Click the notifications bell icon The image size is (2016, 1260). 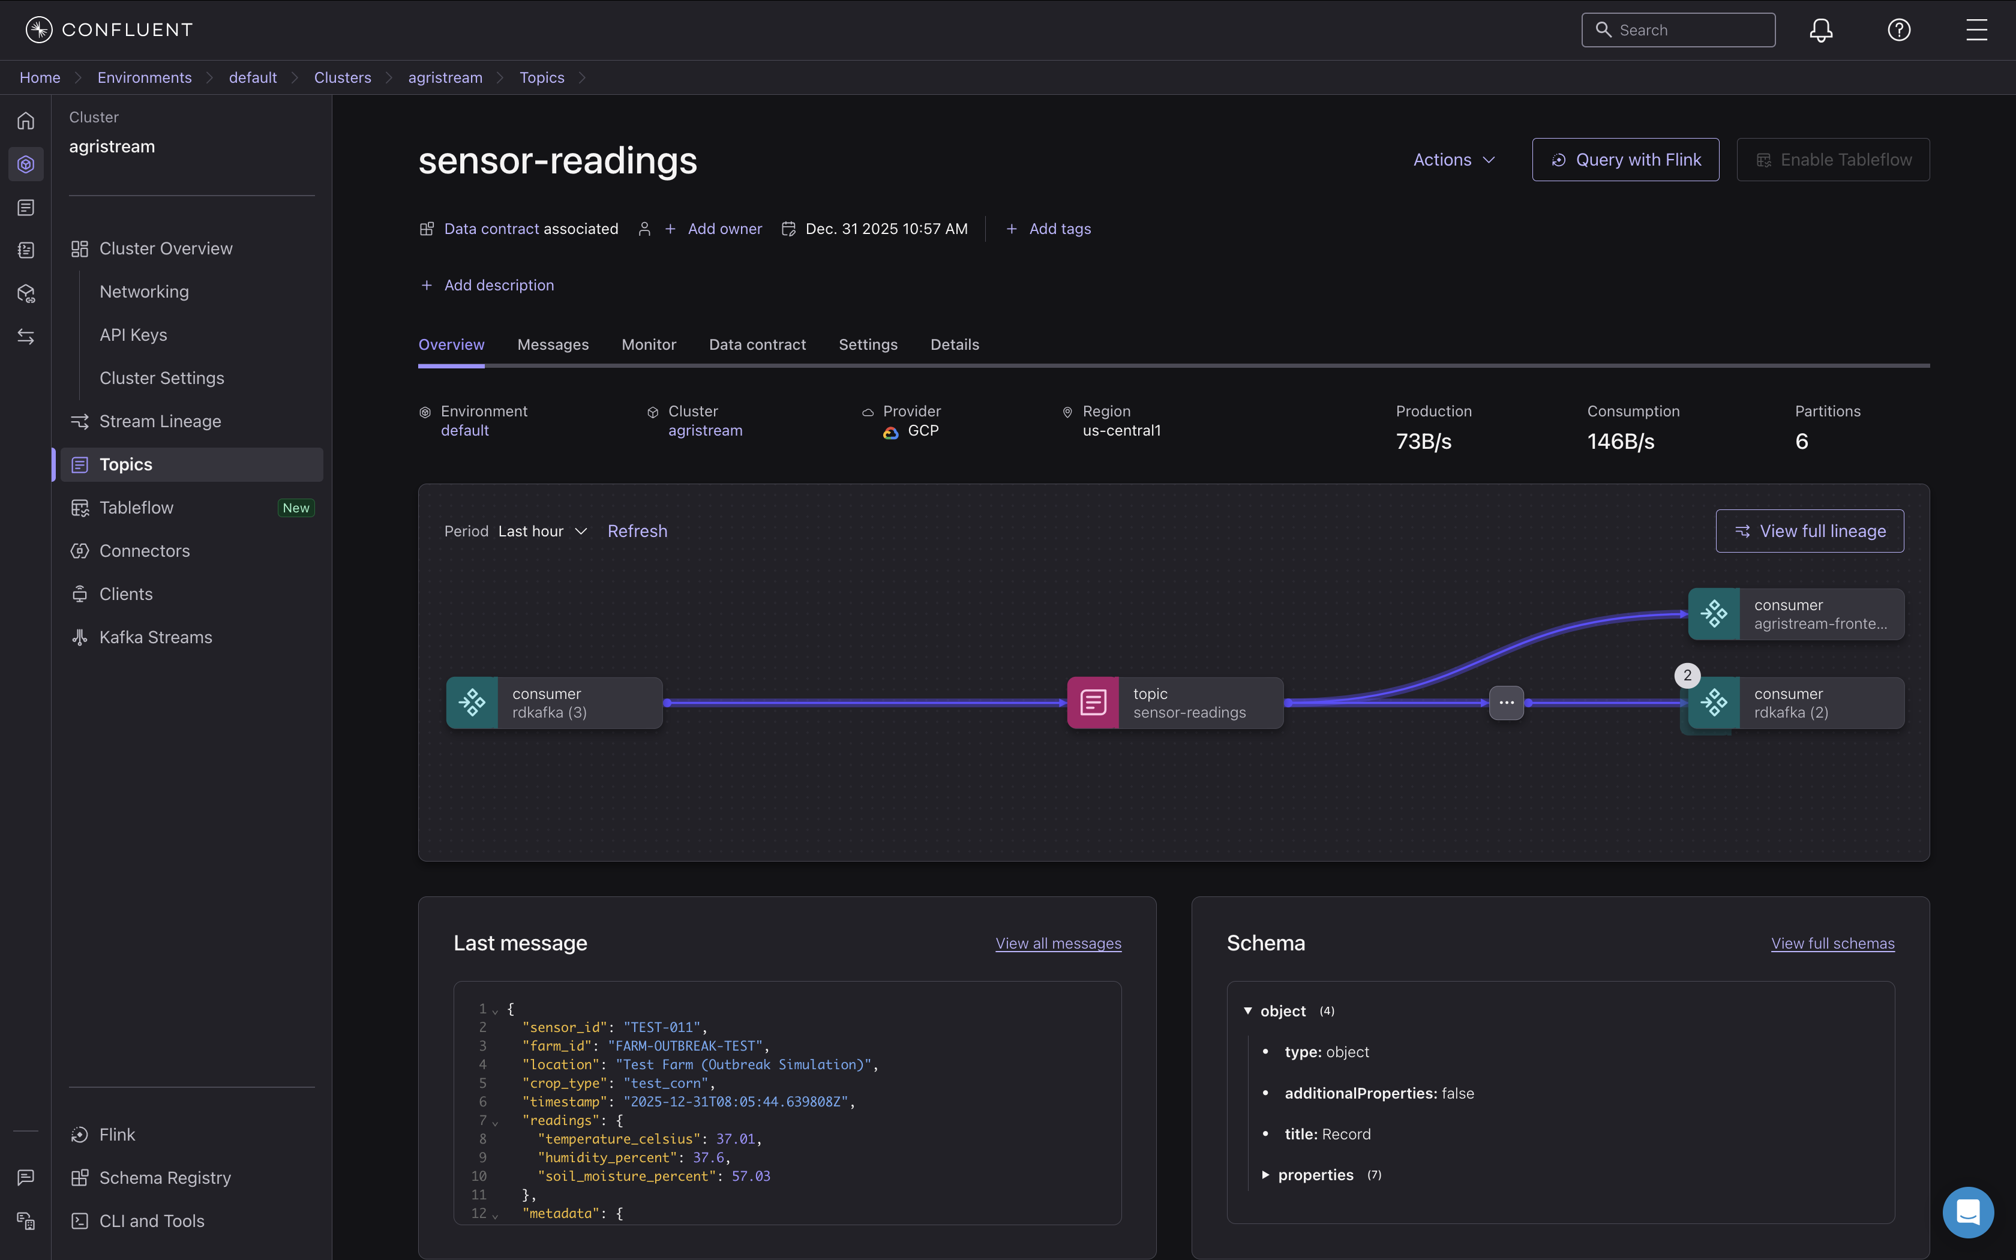click(x=1820, y=30)
